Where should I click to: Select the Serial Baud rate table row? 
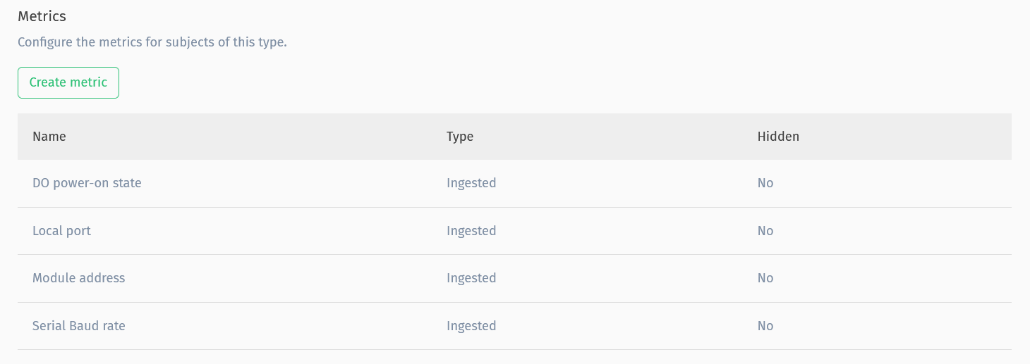tap(514, 326)
